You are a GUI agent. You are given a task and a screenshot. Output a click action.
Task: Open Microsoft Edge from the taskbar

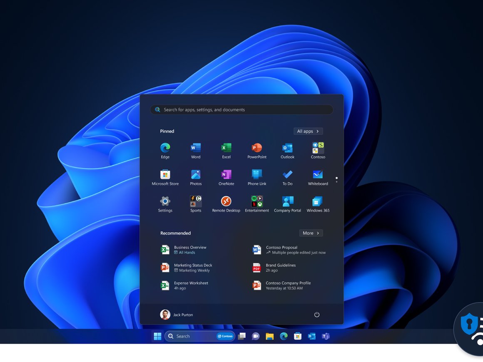coord(284,336)
